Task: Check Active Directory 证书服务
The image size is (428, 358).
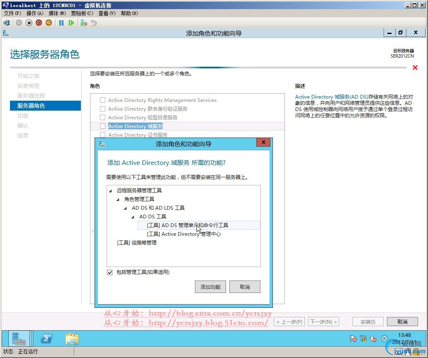Action: (102, 135)
